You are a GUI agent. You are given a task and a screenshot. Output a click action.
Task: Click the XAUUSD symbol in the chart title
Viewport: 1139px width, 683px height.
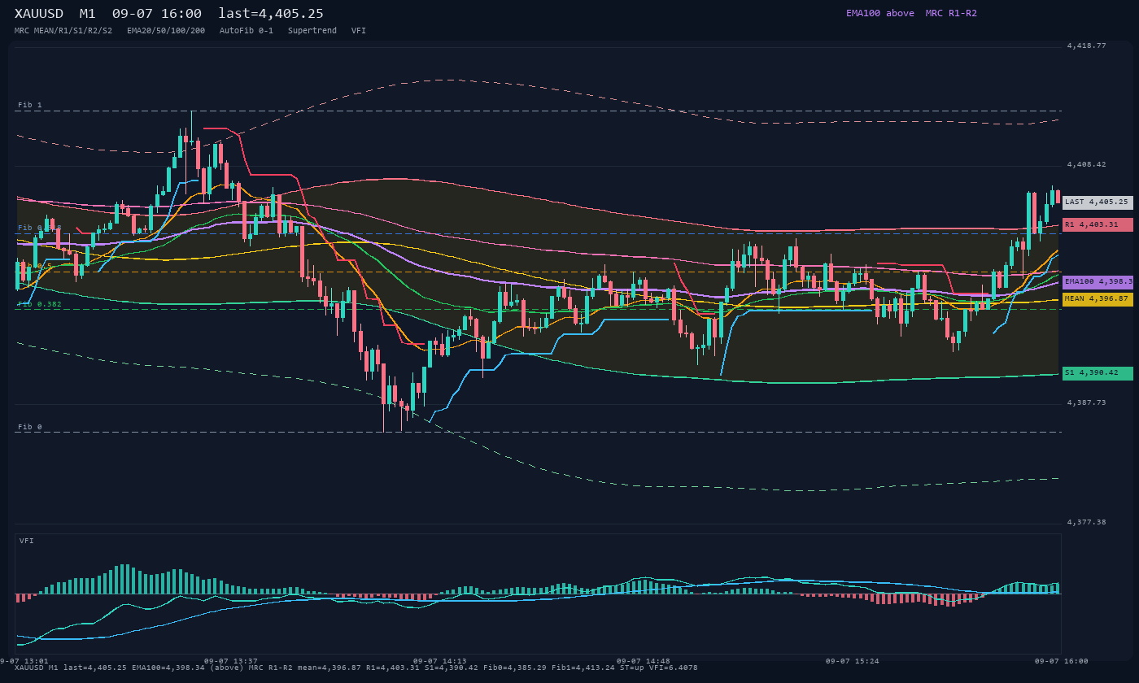point(39,13)
